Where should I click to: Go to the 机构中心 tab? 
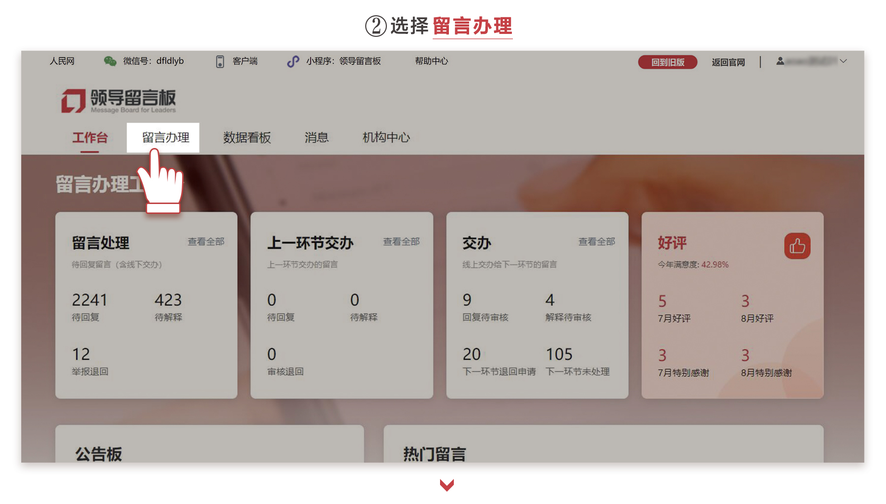tap(386, 138)
